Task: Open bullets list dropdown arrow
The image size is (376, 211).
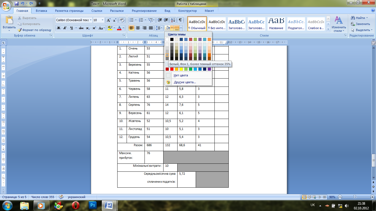Action: click(136, 20)
